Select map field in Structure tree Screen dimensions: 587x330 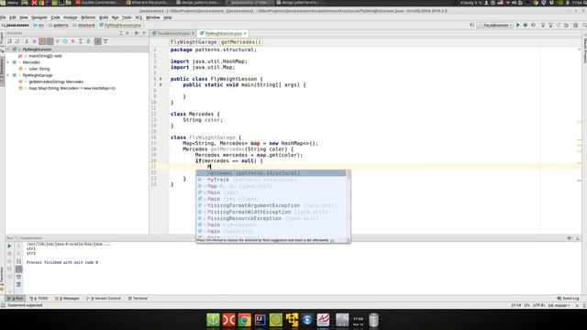[x=72, y=88]
